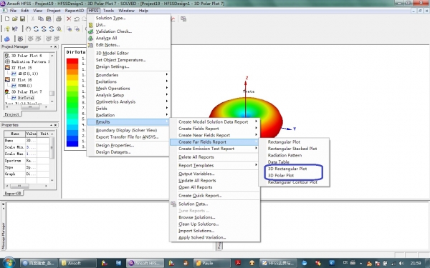Click Browse Solutions...

tap(196, 217)
